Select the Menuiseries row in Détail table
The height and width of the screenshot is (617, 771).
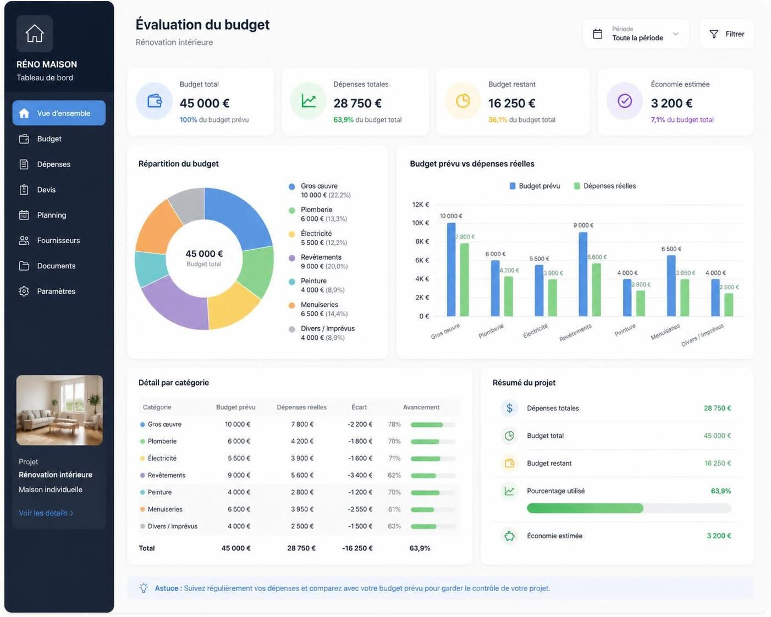click(x=299, y=509)
